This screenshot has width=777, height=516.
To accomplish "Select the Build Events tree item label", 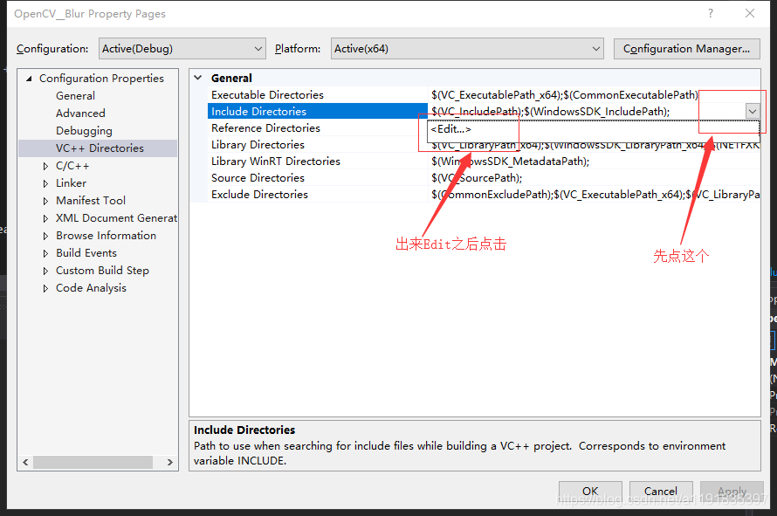I will tap(86, 253).
